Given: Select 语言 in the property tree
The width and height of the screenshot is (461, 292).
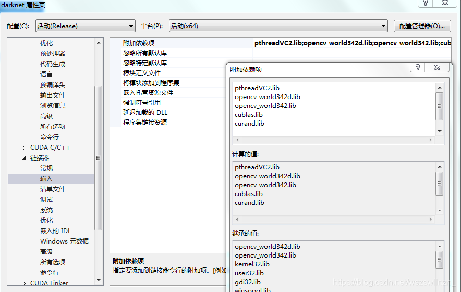Looking at the screenshot, I should [x=46, y=75].
